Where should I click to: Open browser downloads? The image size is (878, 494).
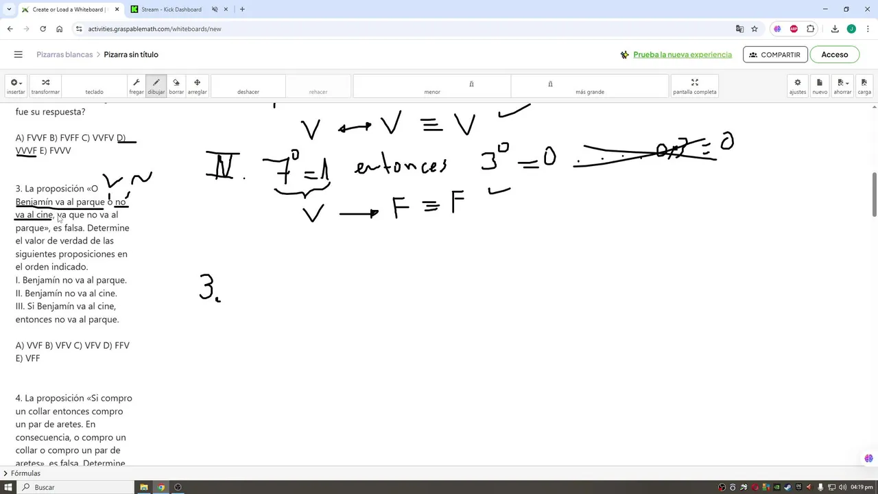pyautogui.click(x=835, y=29)
